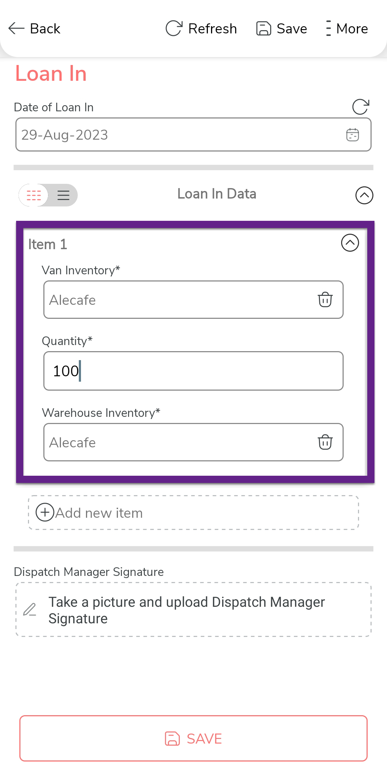
Task: Collapse the Item 1 card
Action: (x=350, y=243)
